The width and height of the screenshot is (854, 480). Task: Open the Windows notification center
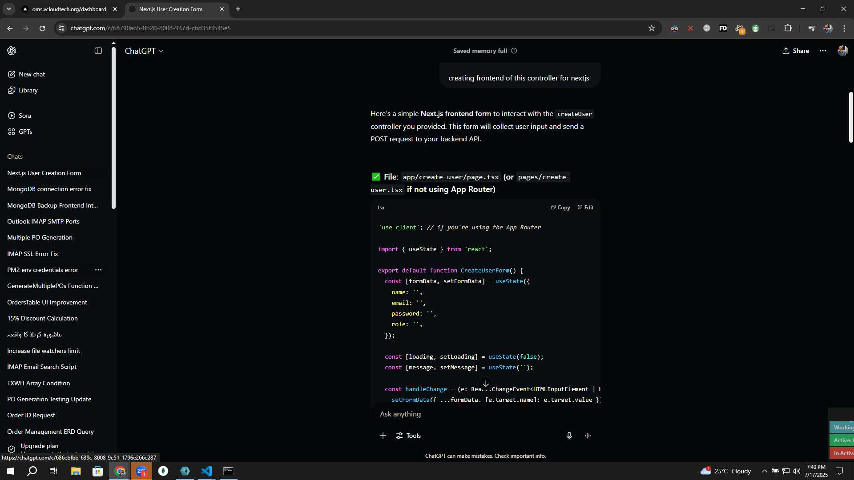(x=839, y=471)
